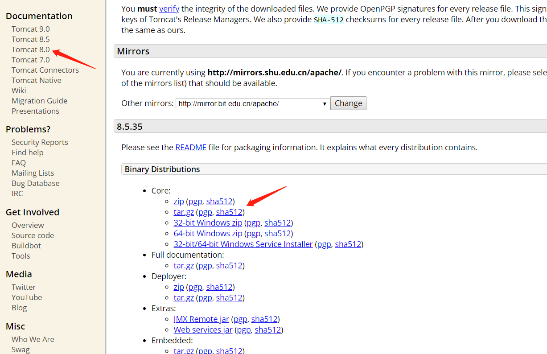Open Find help link

(28, 152)
